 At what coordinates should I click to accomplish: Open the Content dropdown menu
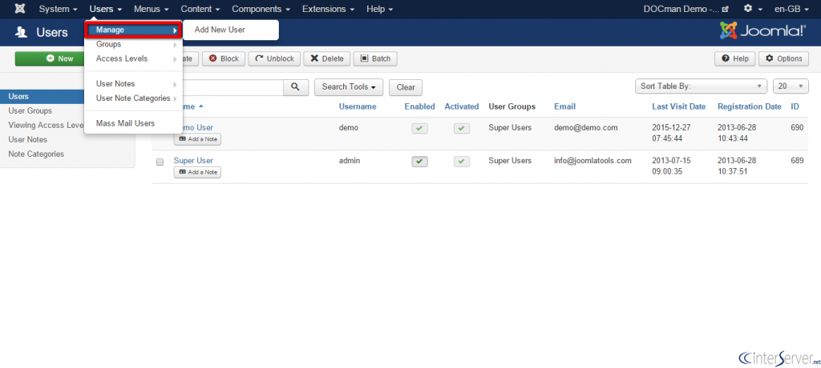(200, 9)
